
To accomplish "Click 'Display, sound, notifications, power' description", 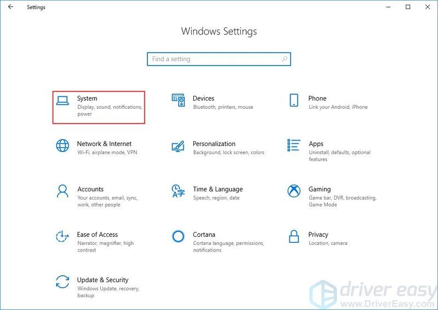I will point(110,110).
